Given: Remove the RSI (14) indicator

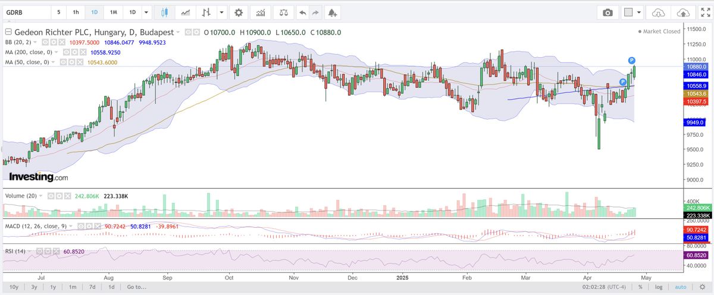Looking at the screenshot, I should [x=56, y=251].
